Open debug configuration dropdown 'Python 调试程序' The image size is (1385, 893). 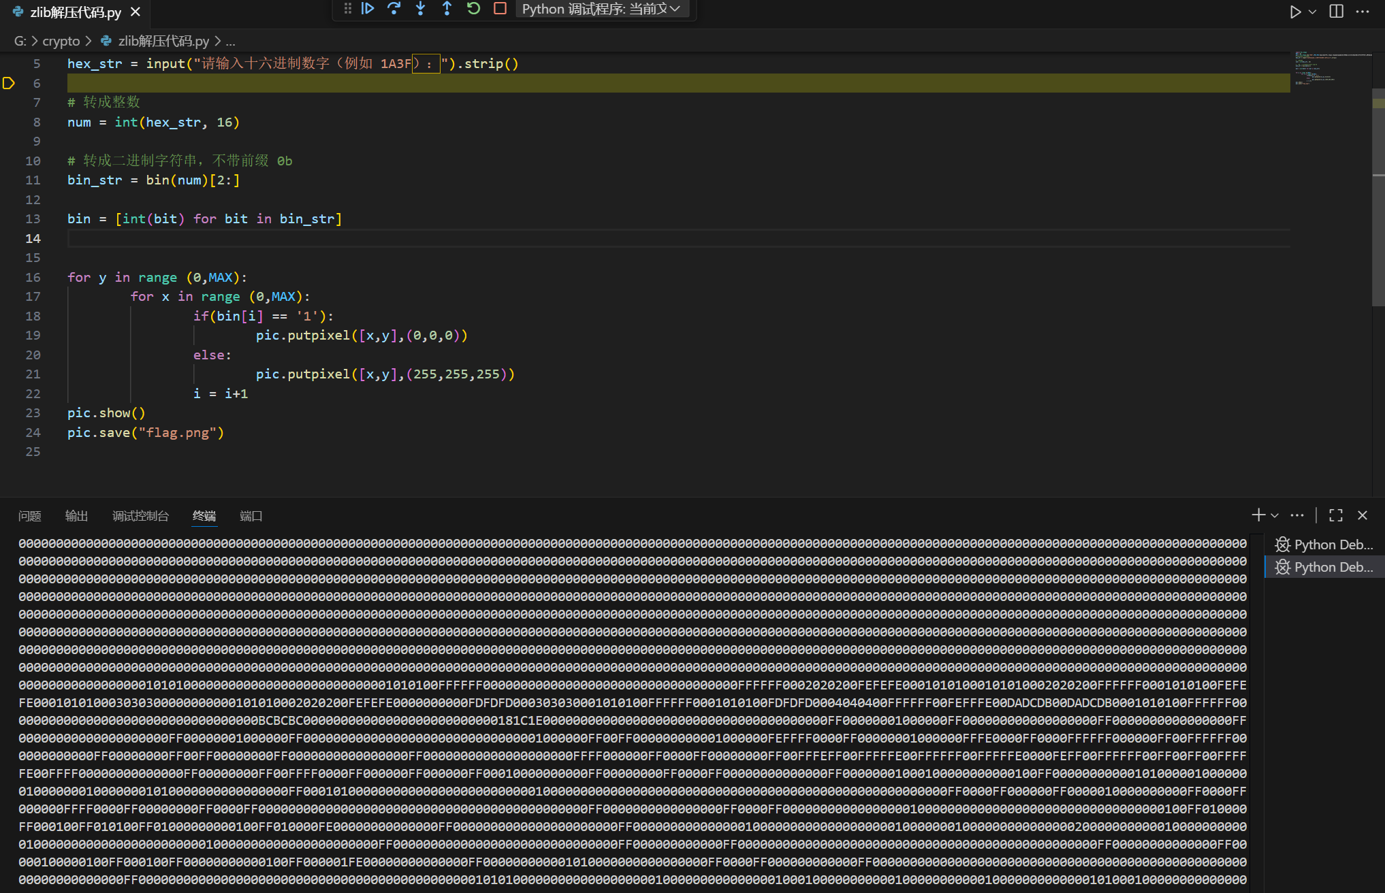coord(601,9)
